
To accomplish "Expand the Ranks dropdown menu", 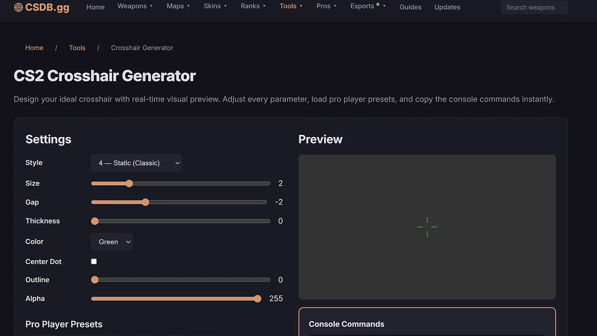I will click(x=253, y=6).
